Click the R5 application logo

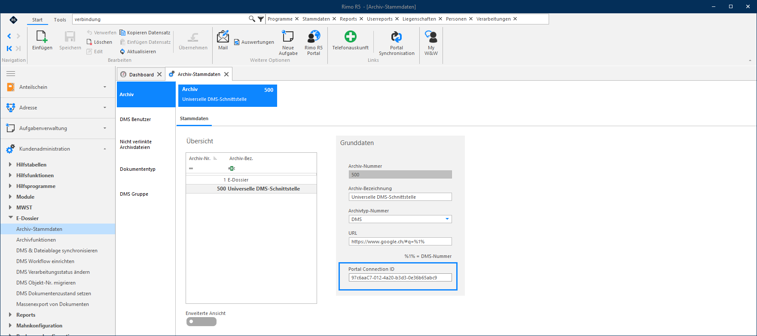pyautogui.click(x=13, y=20)
